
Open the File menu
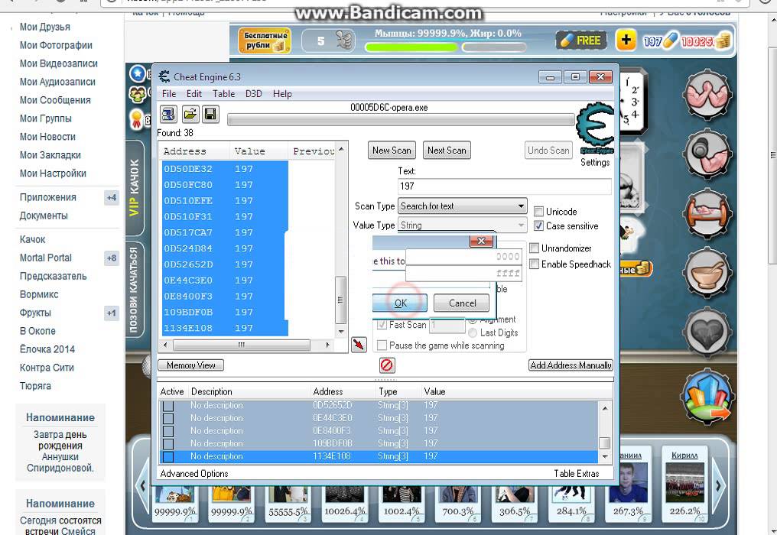(x=169, y=93)
